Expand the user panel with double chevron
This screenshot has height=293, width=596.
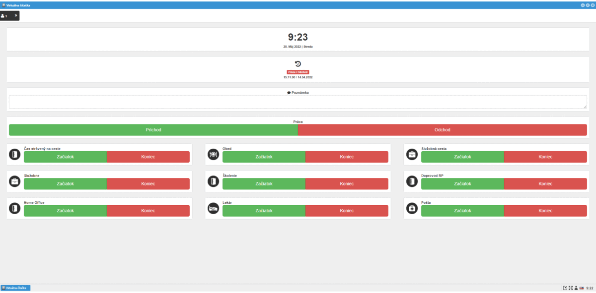pyautogui.click(x=15, y=16)
